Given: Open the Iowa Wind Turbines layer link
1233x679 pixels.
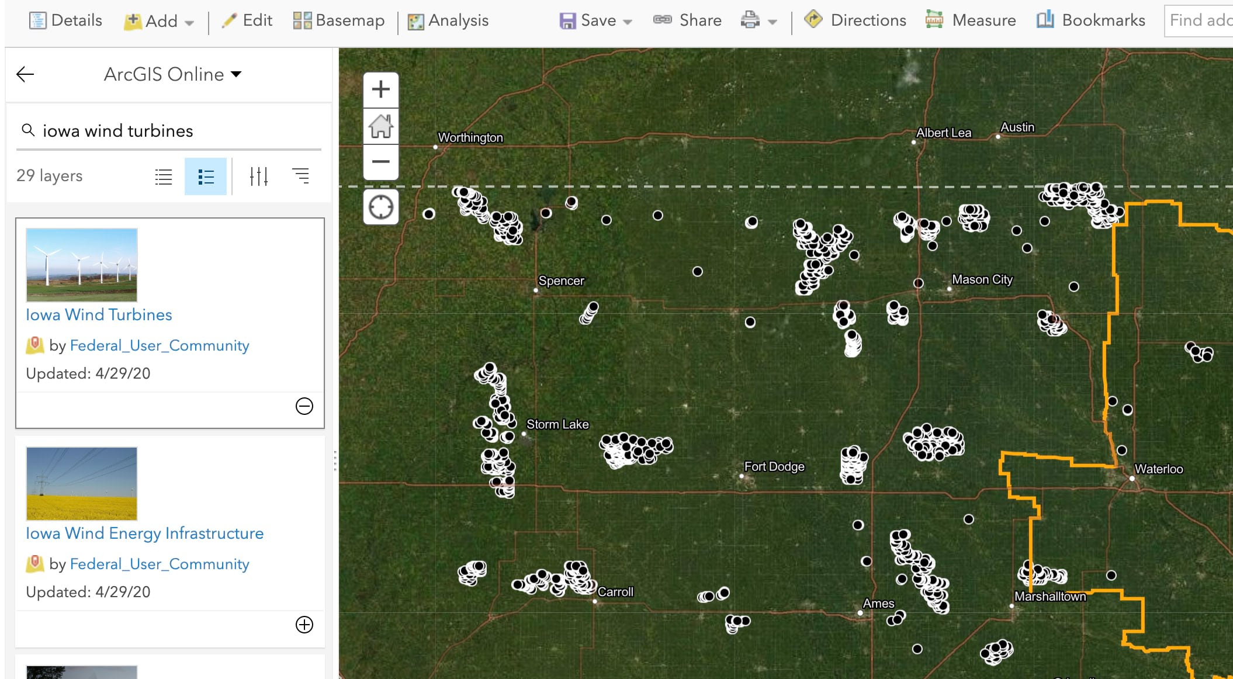Looking at the screenshot, I should point(99,314).
